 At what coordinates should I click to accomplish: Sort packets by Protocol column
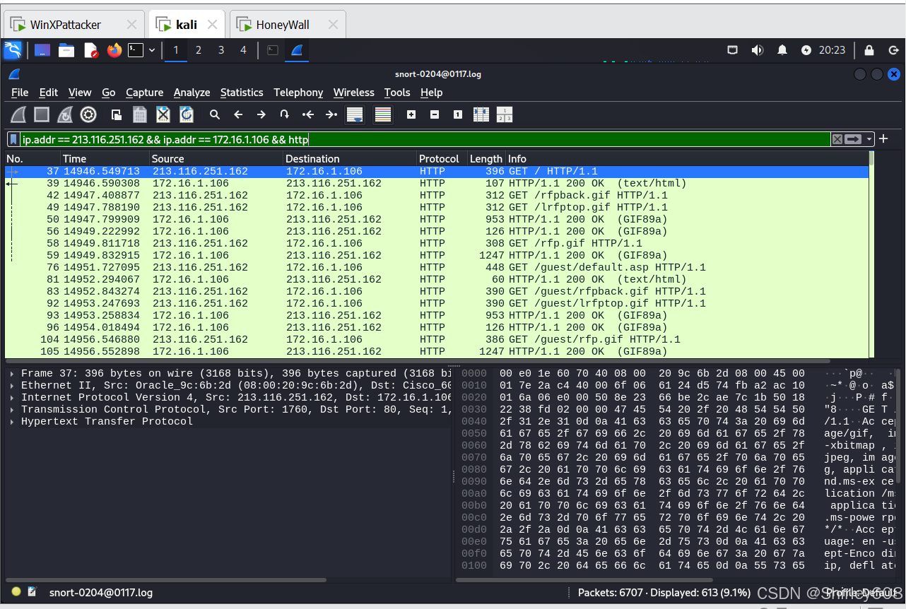pos(442,159)
